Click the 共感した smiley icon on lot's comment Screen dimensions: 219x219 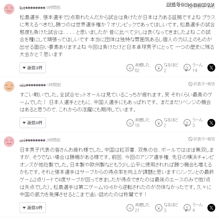tap(130, 68)
